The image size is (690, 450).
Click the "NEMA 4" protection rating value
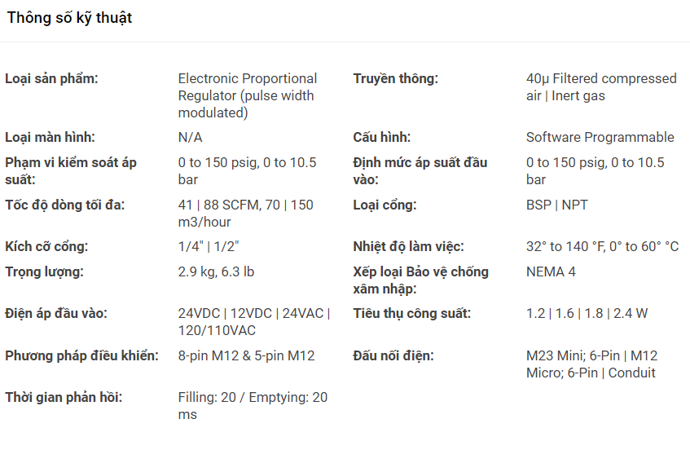[551, 271]
